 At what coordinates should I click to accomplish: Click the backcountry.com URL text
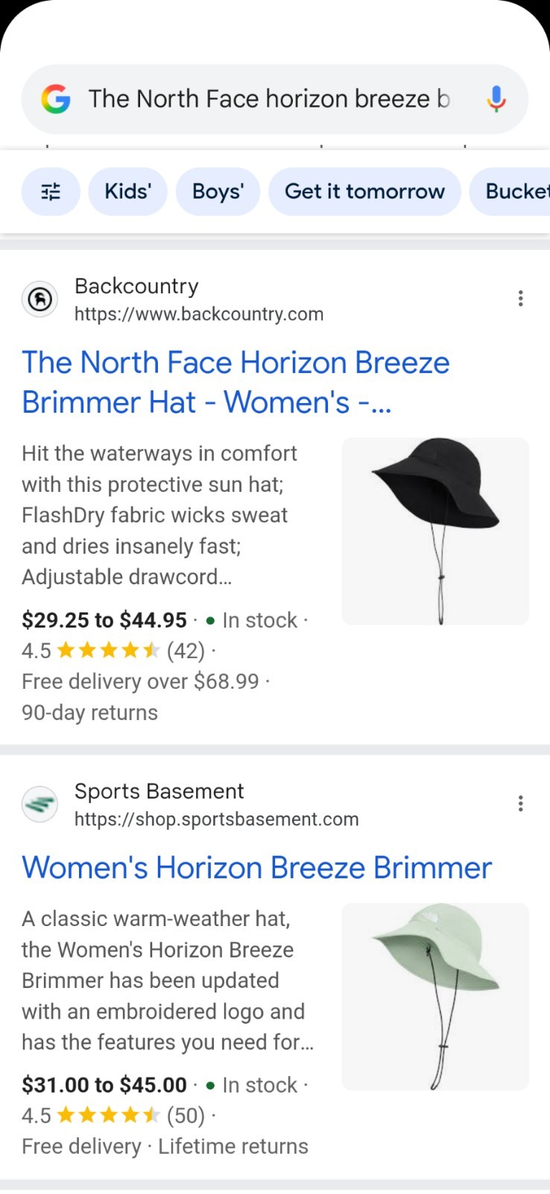199,314
